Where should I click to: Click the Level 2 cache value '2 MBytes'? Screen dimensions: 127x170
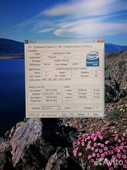[x=82, y=97]
